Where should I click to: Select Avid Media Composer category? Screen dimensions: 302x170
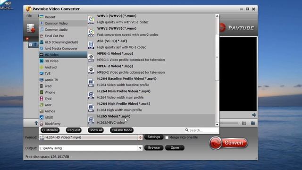(x=63, y=48)
